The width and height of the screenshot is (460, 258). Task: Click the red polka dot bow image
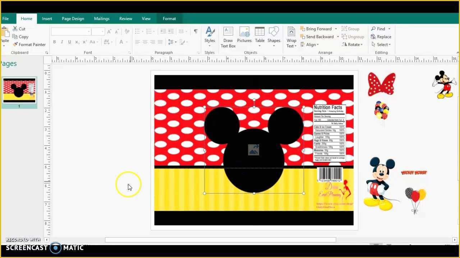[382, 84]
